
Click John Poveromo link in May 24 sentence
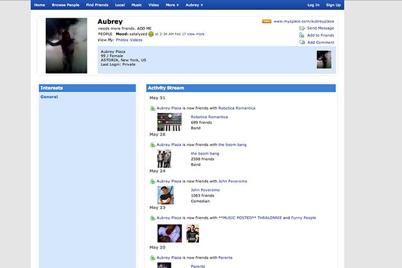(233, 181)
